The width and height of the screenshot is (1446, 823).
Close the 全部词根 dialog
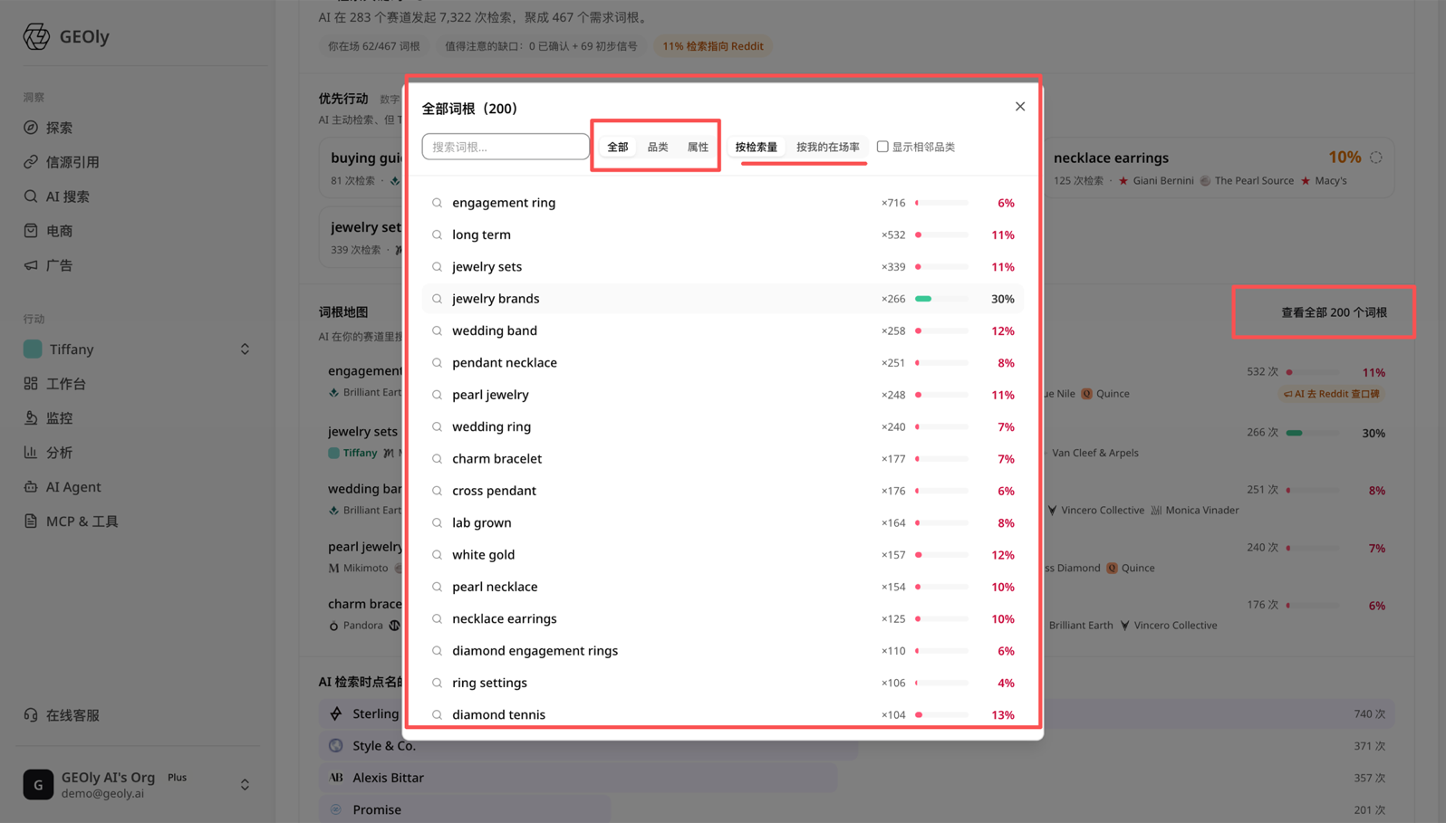coord(1020,107)
